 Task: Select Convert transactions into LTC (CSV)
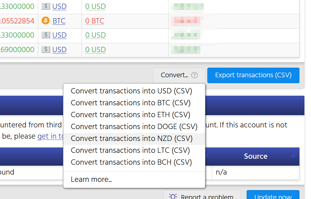click(130, 150)
